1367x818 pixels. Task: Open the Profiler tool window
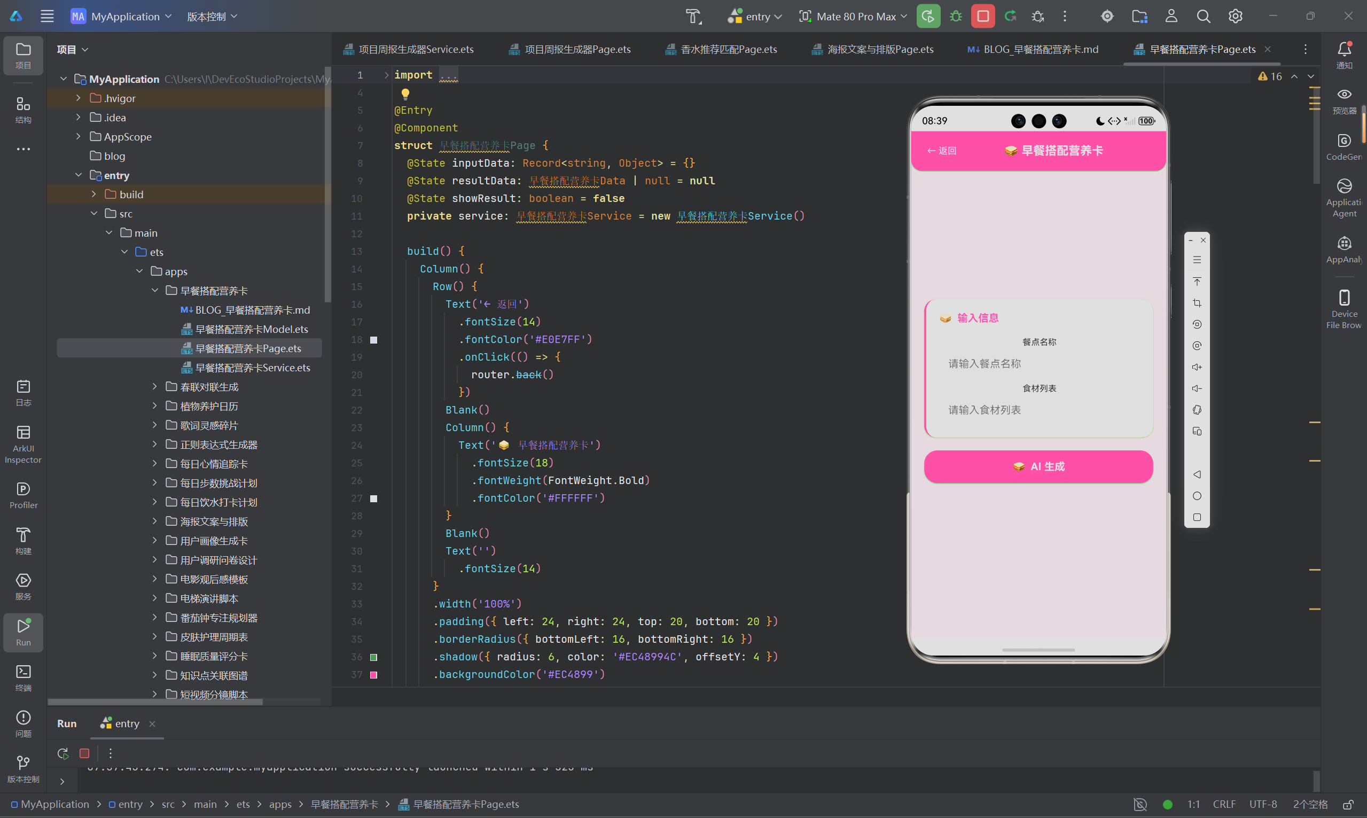coord(23,495)
